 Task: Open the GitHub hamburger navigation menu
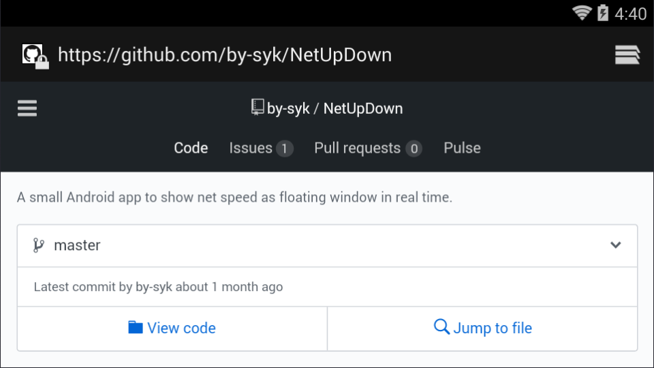(27, 108)
